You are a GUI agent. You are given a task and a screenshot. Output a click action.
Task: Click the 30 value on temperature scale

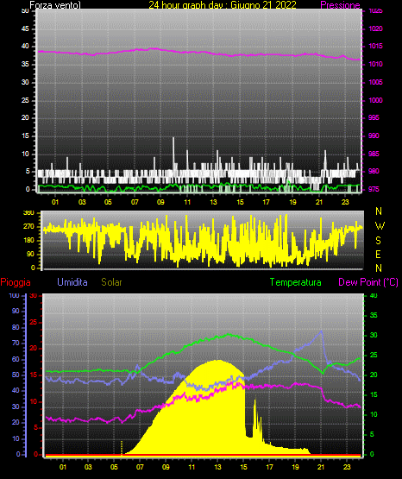pyautogui.click(x=374, y=335)
